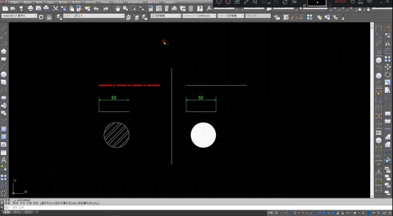
Task: Click the Save disk icon in the top toolbar
Action: [x=21, y=8]
